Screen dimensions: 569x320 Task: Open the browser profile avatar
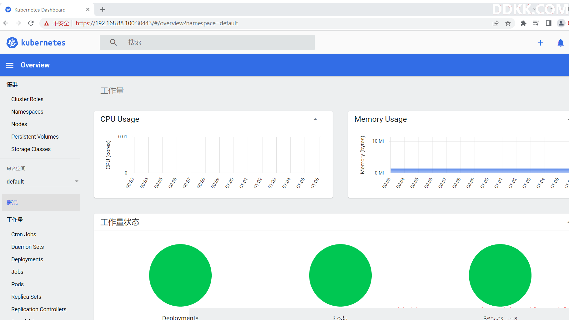[561, 23]
